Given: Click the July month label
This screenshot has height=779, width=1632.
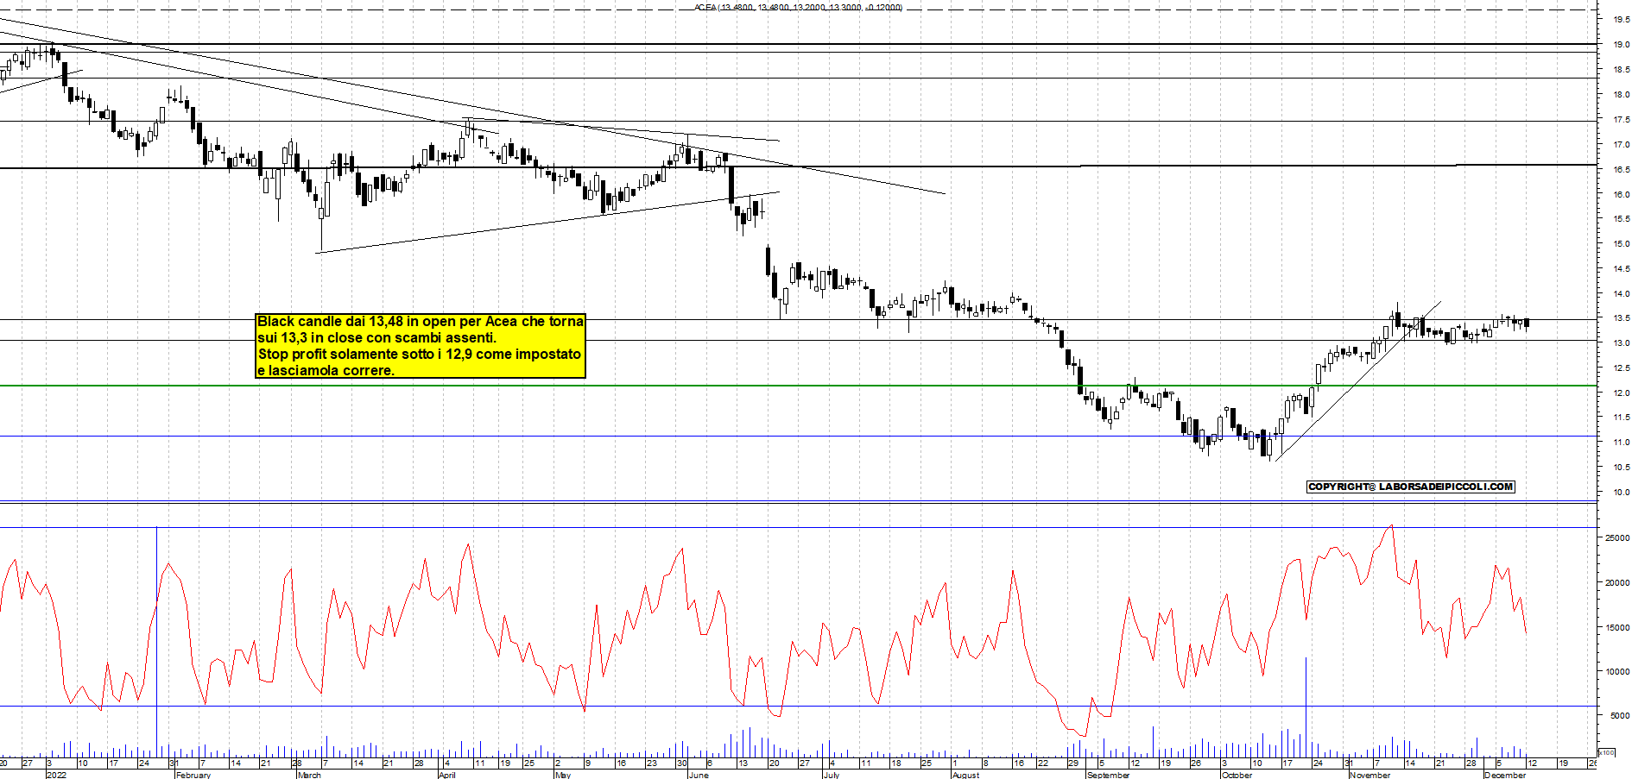Looking at the screenshot, I should tap(832, 775).
